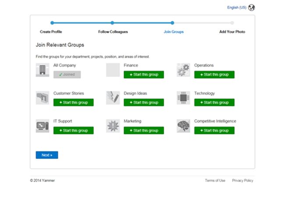Click the Customer Stories group icon
This screenshot has width=289, height=200.
pos(43,98)
